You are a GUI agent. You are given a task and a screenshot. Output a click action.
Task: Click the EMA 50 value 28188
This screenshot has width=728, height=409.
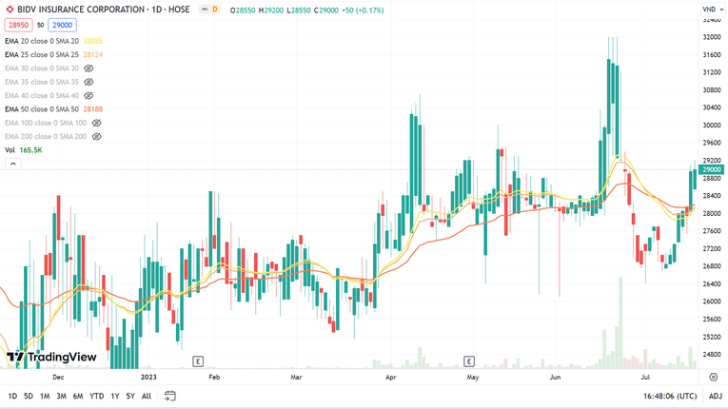click(93, 109)
